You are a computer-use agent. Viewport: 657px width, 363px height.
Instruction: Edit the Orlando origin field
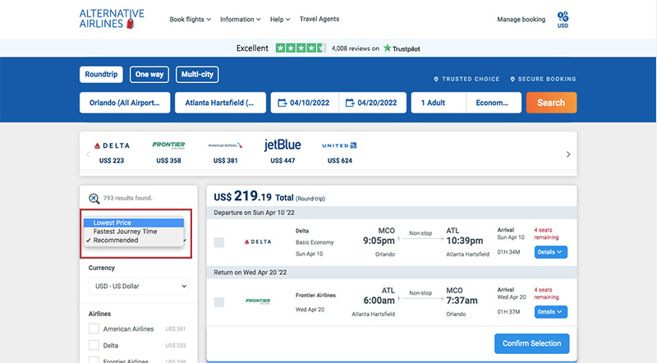coord(125,103)
